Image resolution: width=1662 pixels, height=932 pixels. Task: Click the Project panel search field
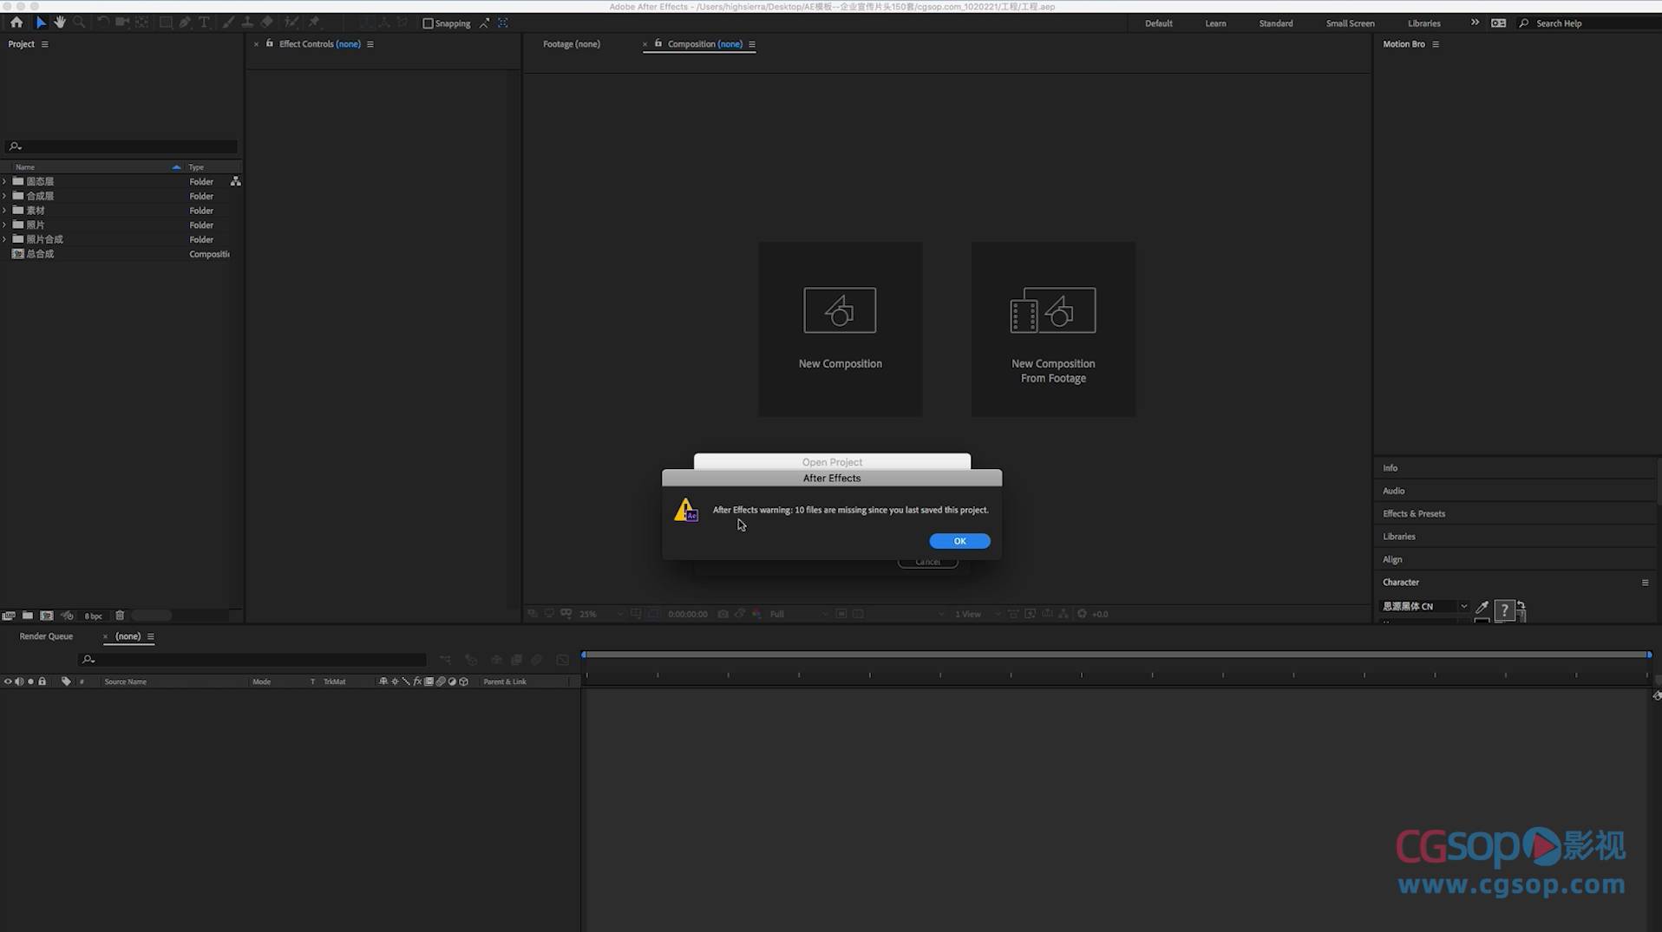[126, 147]
